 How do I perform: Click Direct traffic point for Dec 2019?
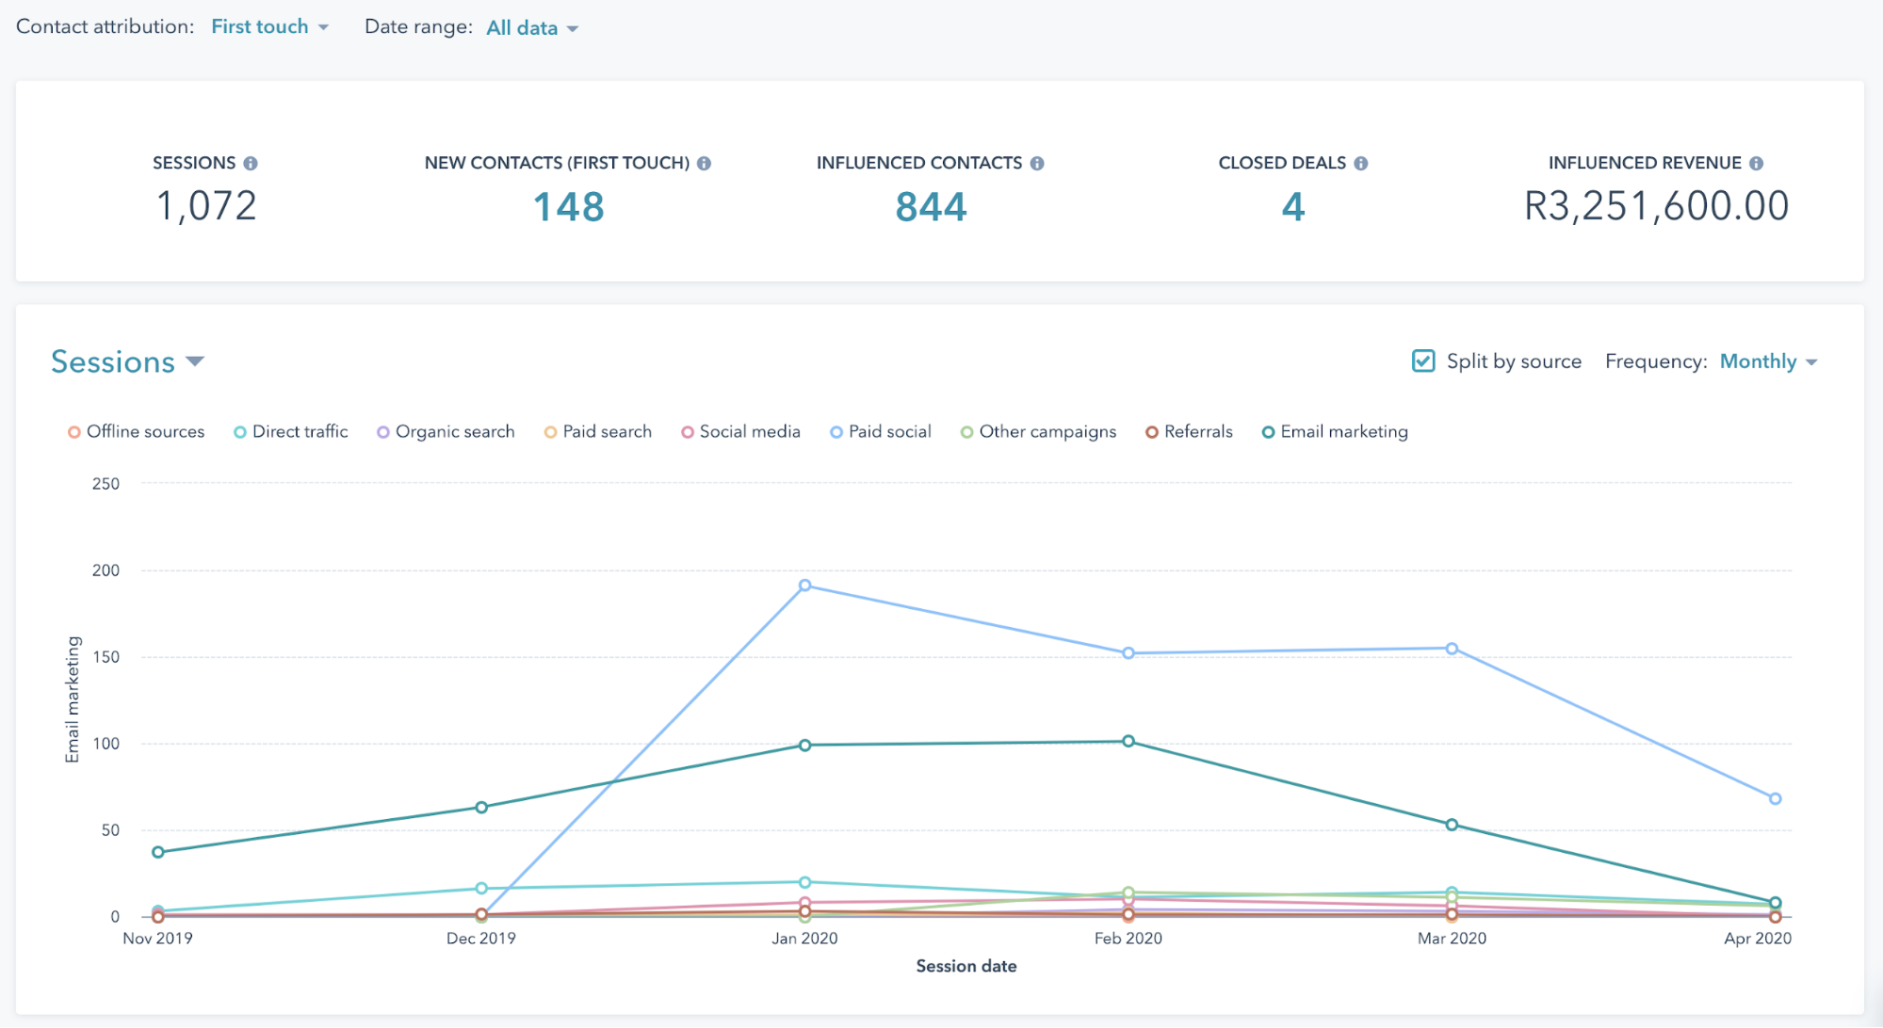pos(481,889)
